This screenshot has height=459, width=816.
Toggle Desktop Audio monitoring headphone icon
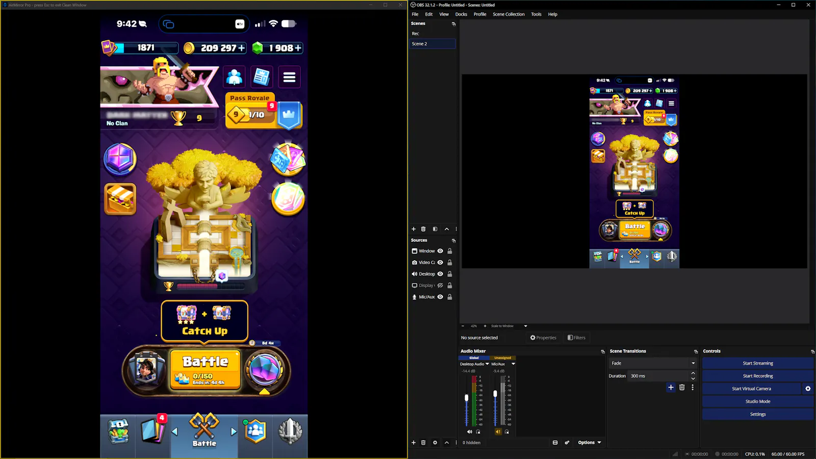(x=478, y=432)
